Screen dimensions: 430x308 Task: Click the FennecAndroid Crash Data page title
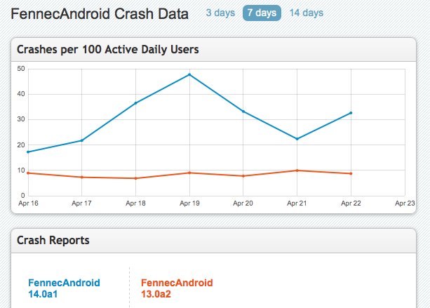(x=100, y=14)
